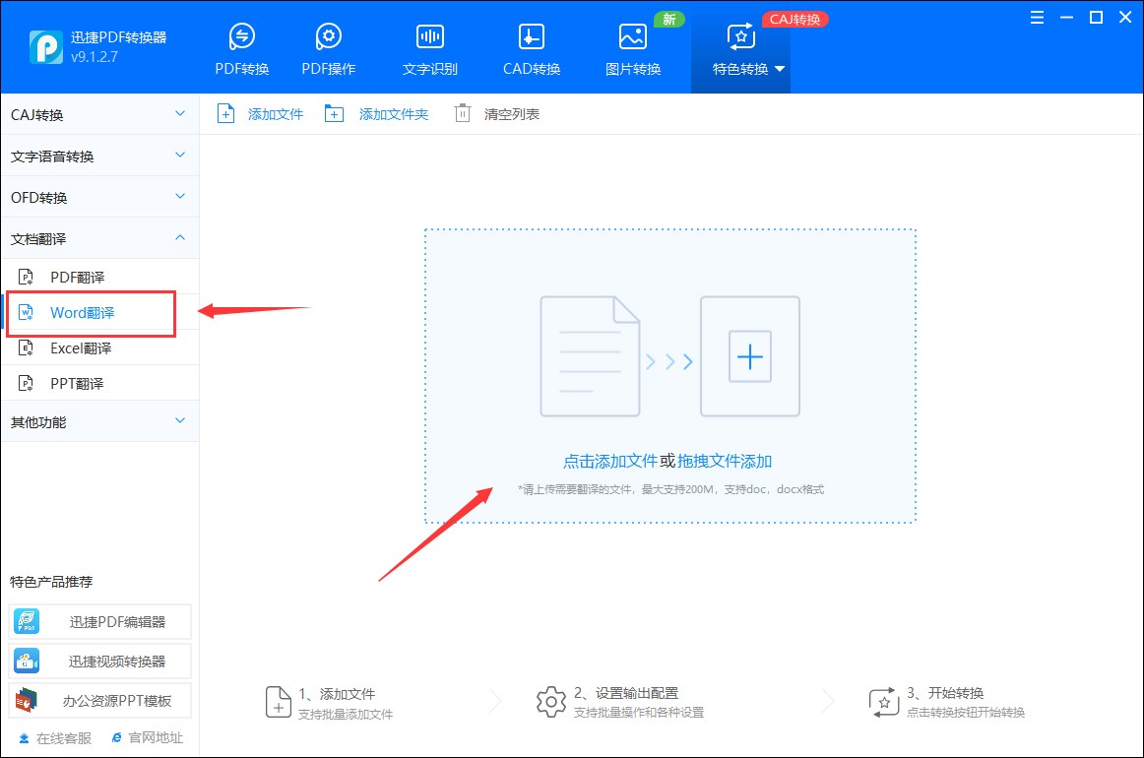
Task: Open the 官网地址 link text
Action: pyautogui.click(x=156, y=738)
